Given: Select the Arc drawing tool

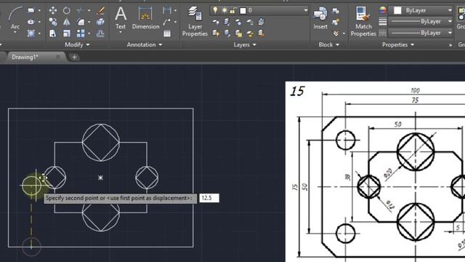Looking at the screenshot, I should click(x=15, y=17).
